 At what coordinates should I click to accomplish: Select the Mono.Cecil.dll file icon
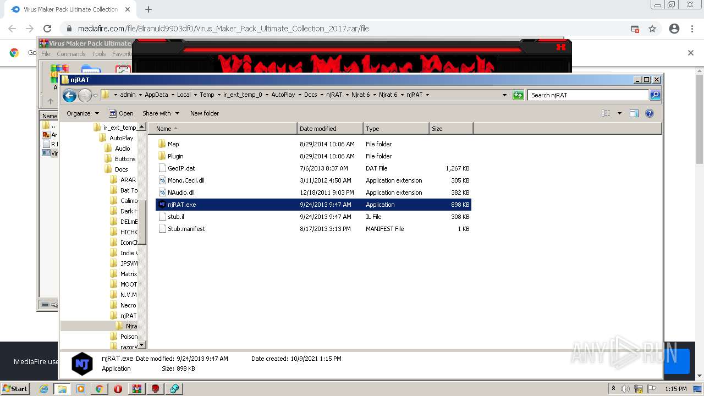[162, 180]
